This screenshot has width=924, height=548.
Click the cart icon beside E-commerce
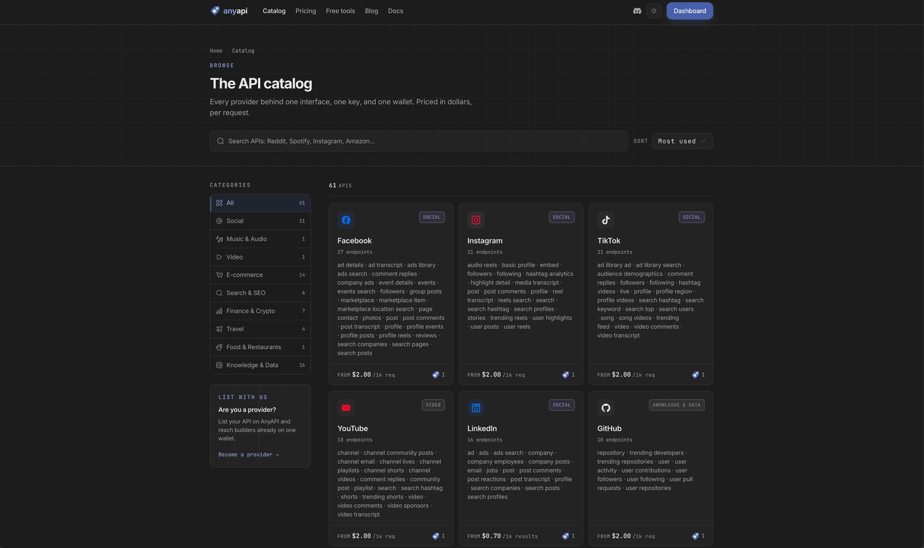point(219,275)
